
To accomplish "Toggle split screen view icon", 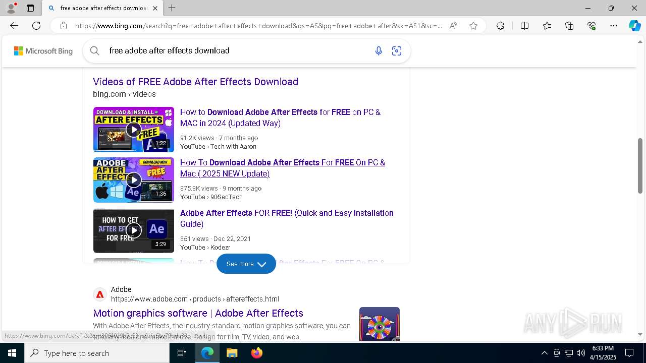I will (524, 26).
